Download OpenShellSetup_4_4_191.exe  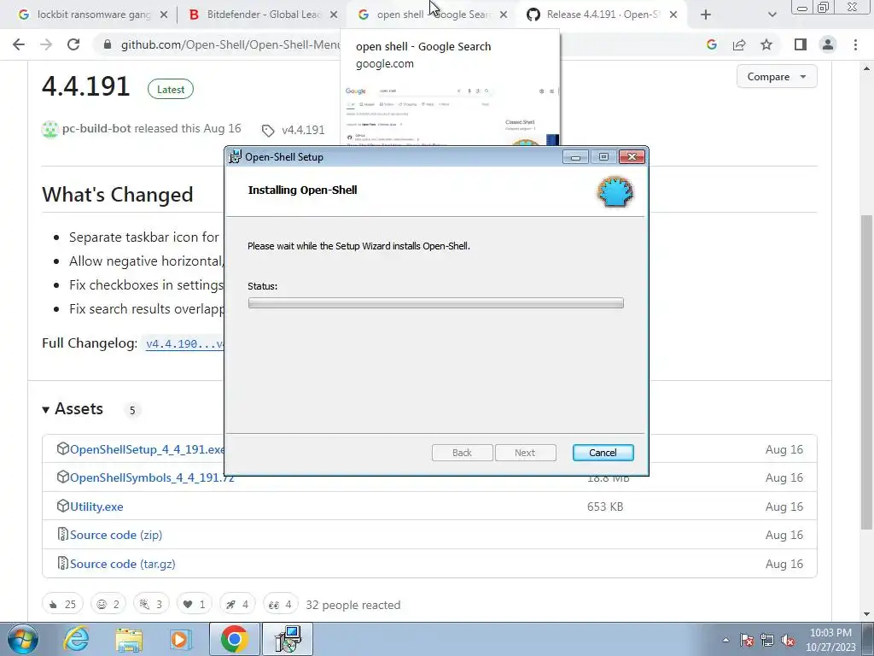147,449
